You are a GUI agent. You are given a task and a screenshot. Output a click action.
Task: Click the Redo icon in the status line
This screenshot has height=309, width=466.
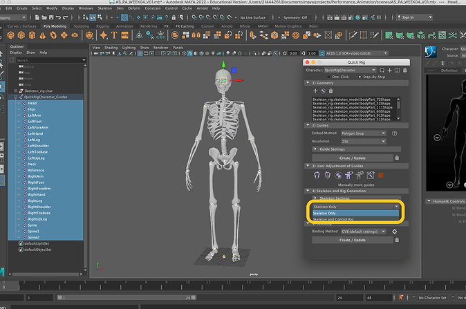click(66, 17)
